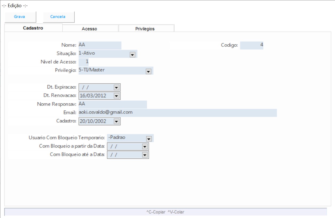Image resolution: width=335 pixels, height=218 pixels.
Task: Open Com Bloqueio a partir da Data picker
Action: (145, 146)
